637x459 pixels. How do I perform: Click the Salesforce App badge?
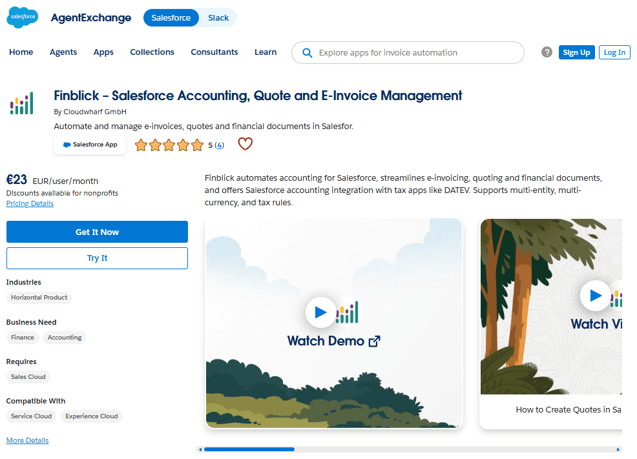(x=90, y=145)
